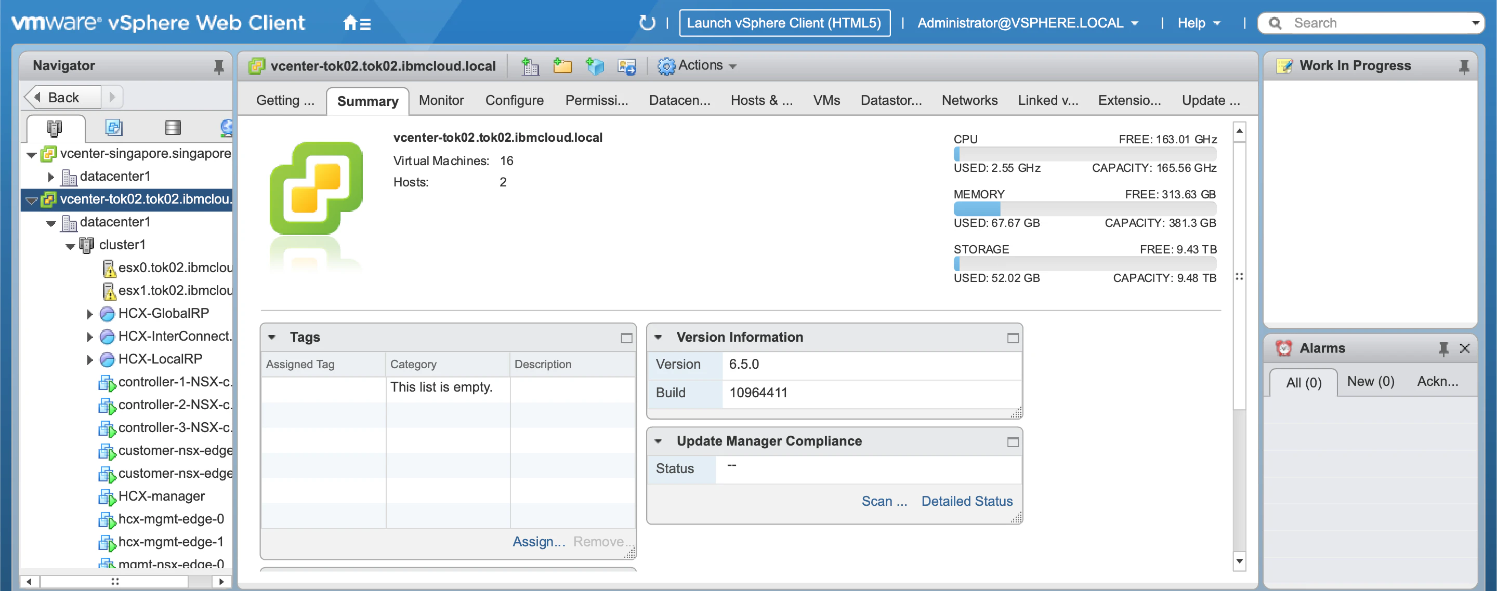
Task: Click the Back navigation button
Action: (62, 98)
